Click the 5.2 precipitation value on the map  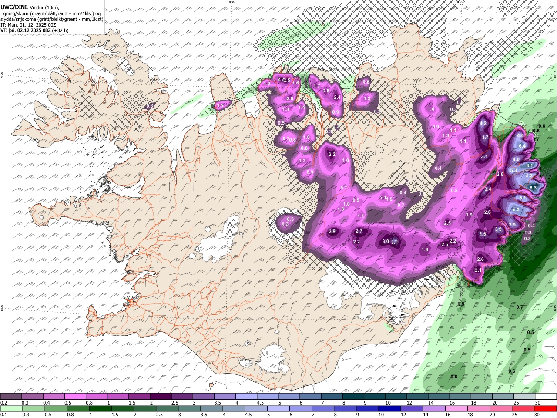point(529,175)
